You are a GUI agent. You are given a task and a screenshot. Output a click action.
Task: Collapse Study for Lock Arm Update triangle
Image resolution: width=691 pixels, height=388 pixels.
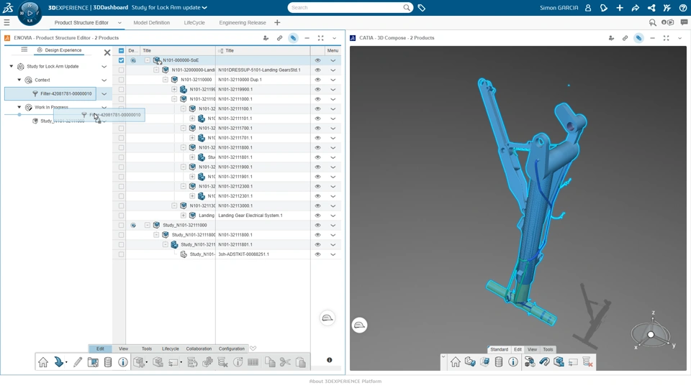(12, 66)
